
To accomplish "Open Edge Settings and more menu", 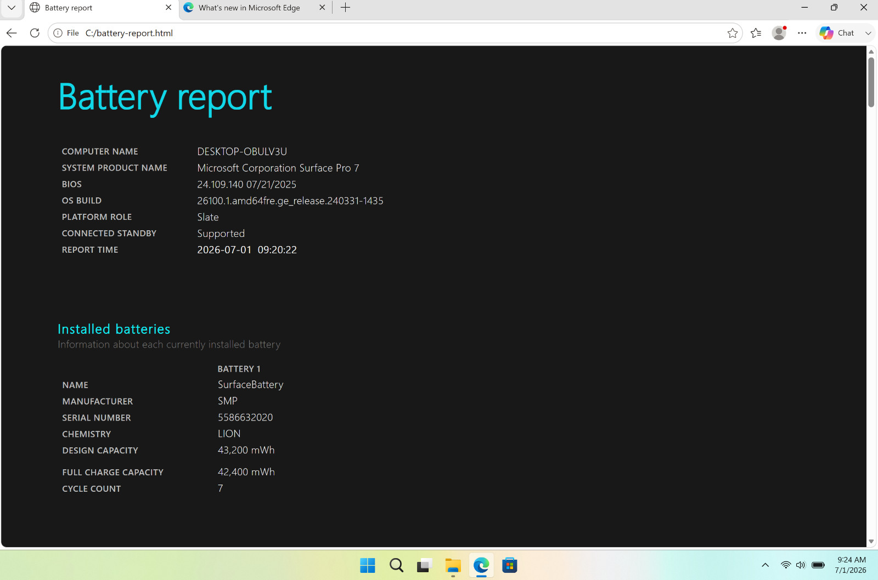I will [802, 33].
